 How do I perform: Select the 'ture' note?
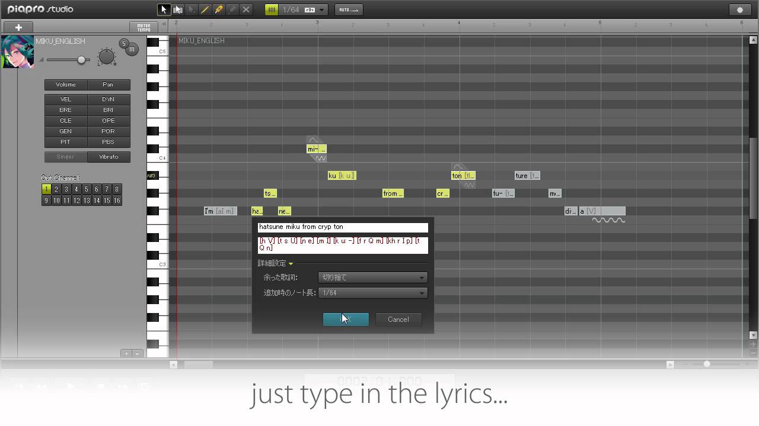527,176
